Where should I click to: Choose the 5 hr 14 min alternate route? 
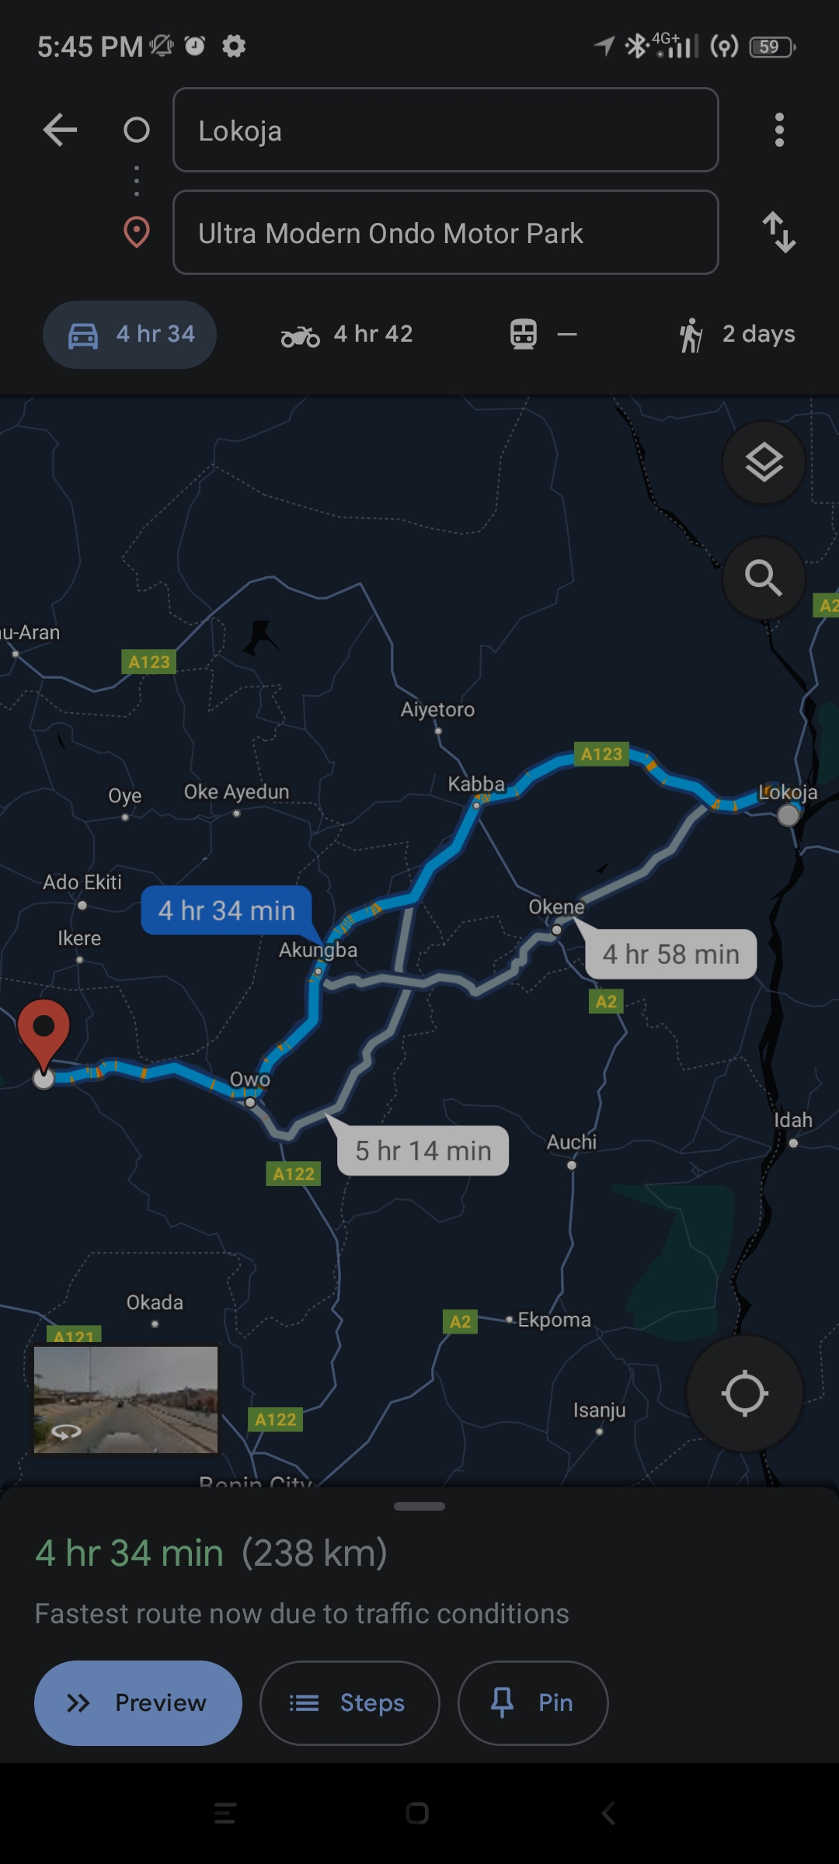click(x=423, y=1150)
